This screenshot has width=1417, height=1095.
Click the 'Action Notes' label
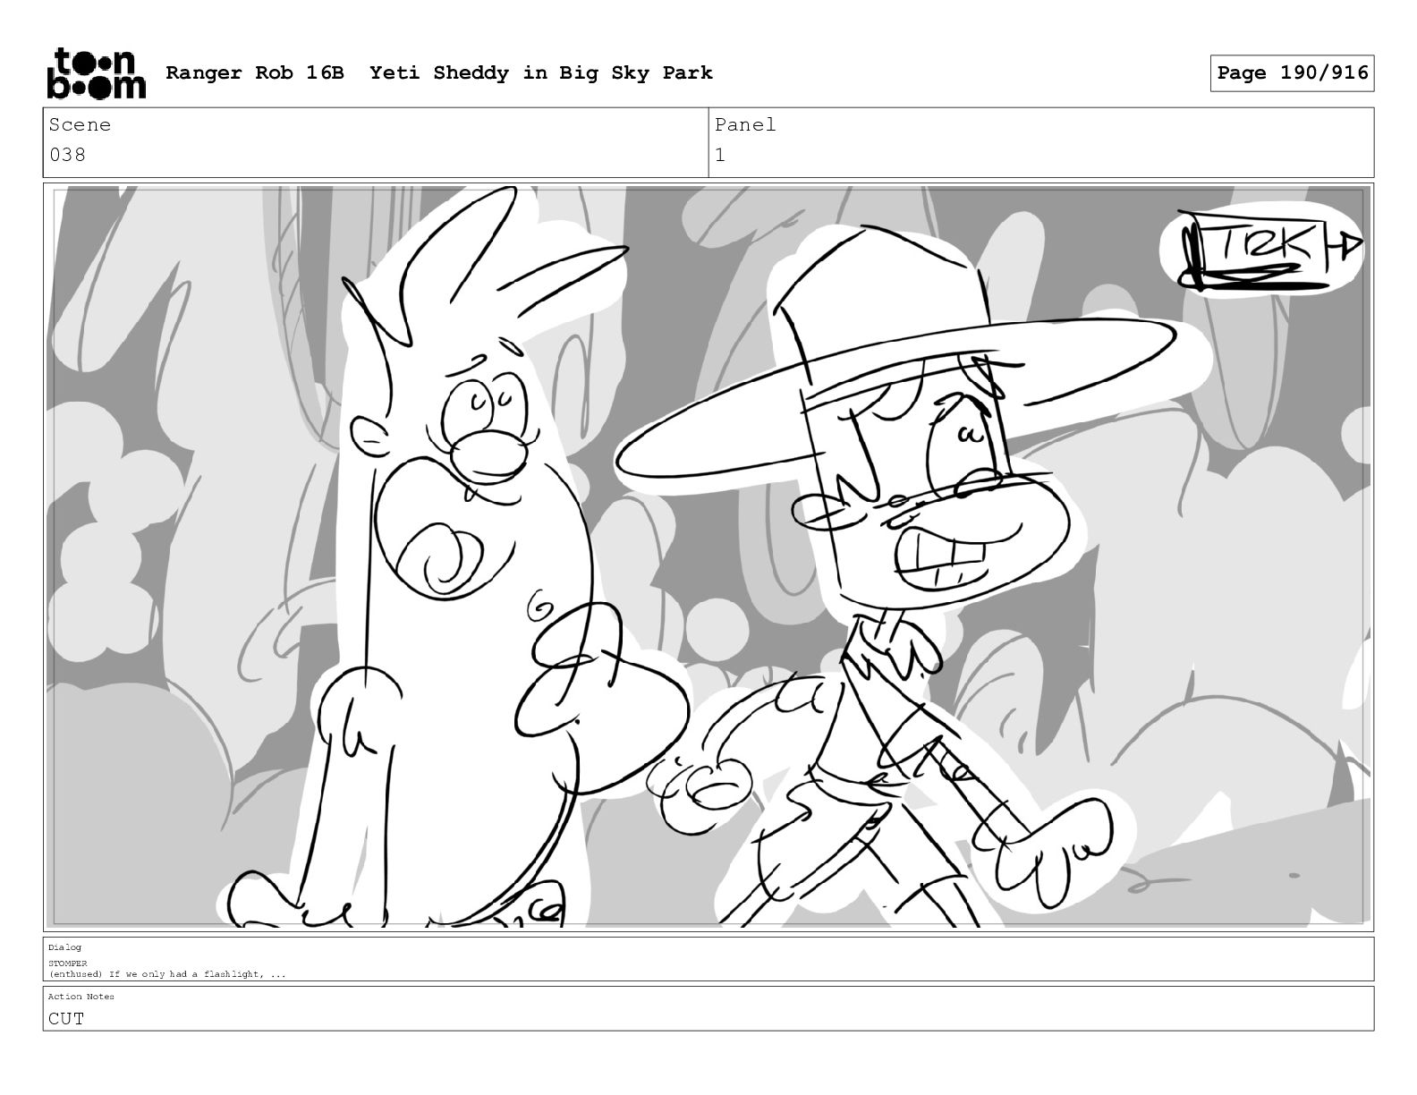point(81,997)
